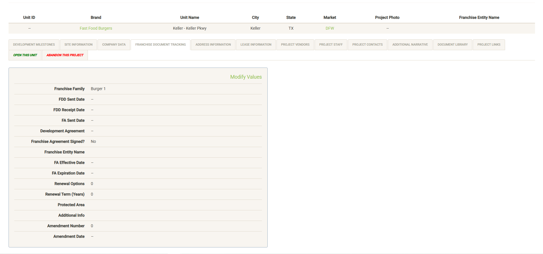
Task: Open the Project Links tab
Action: (489, 45)
